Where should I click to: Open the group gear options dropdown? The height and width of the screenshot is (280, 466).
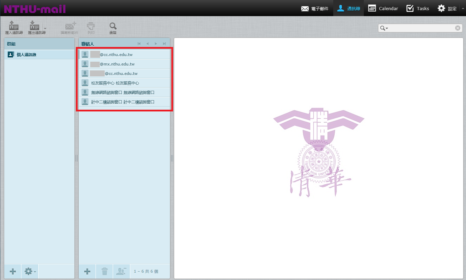pyautogui.click(x=30, y=271)
